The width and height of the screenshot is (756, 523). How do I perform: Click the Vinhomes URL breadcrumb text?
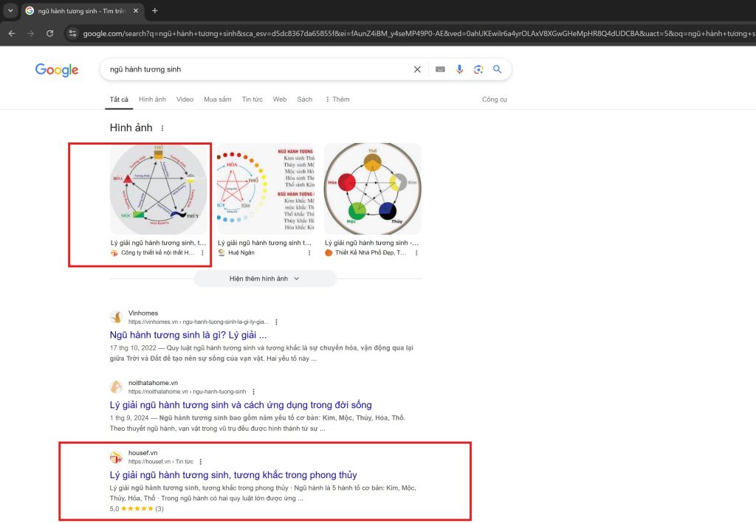[x=199, y=322]
